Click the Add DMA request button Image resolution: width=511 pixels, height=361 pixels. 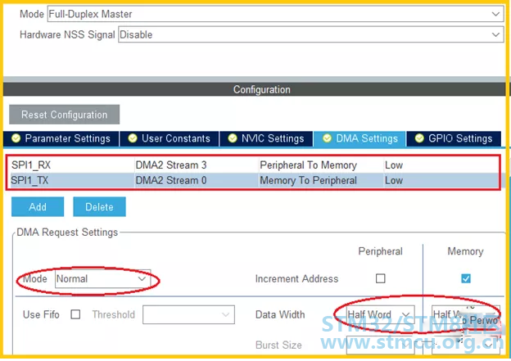[38, 207]
